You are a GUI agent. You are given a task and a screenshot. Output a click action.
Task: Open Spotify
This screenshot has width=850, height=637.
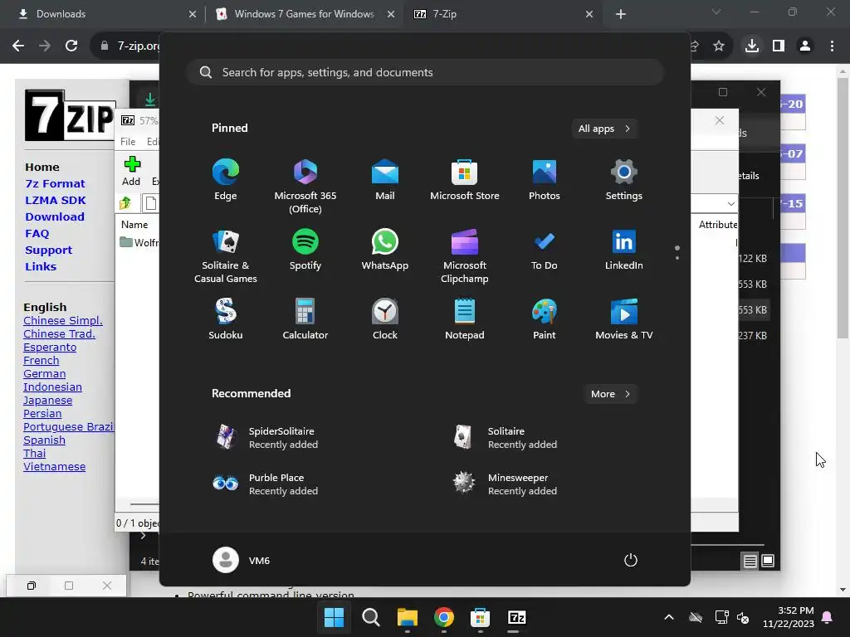tap(305, 249)
